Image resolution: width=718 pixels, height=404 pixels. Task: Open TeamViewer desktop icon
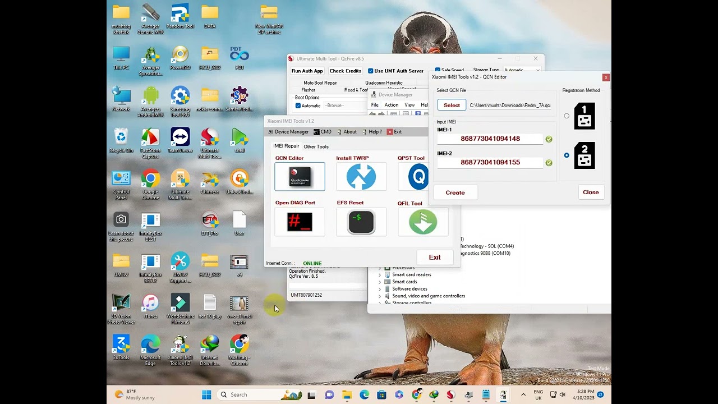tap(180, 140)
